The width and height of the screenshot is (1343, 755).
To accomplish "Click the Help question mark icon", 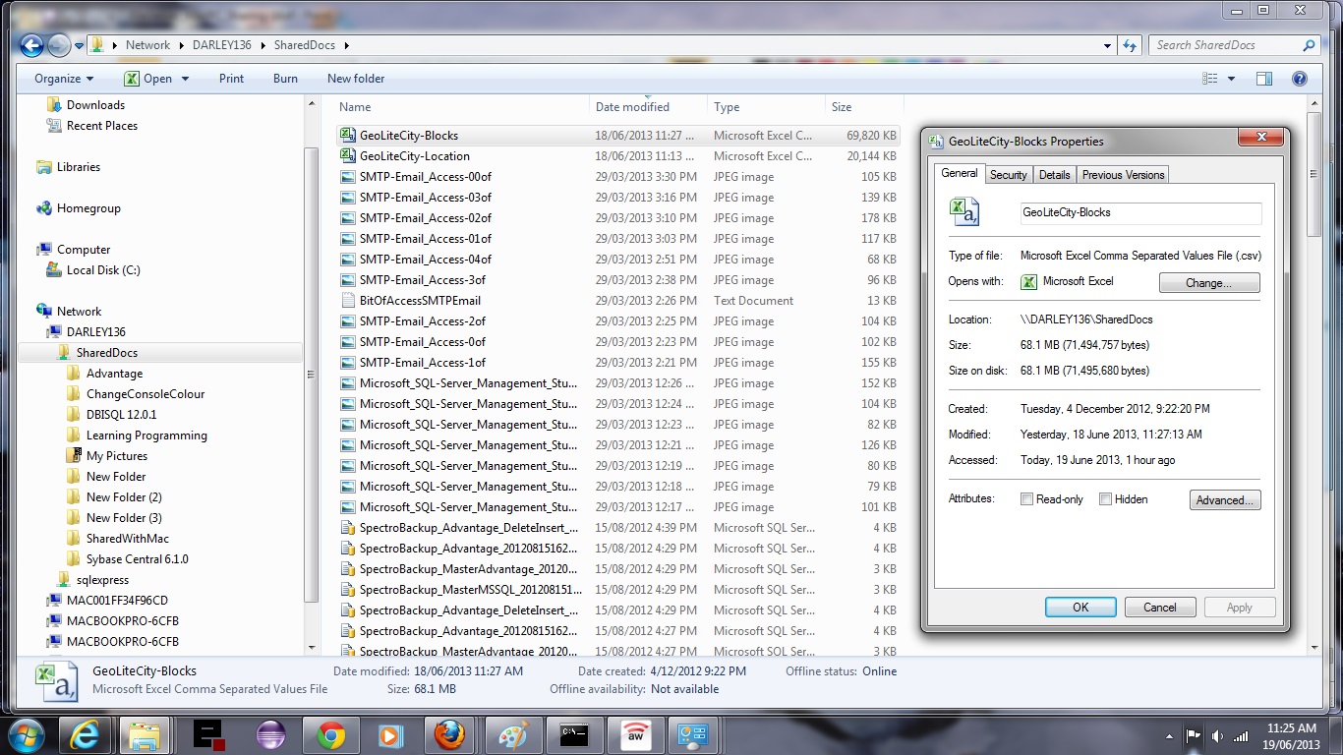I will (x=1299, y=79).
